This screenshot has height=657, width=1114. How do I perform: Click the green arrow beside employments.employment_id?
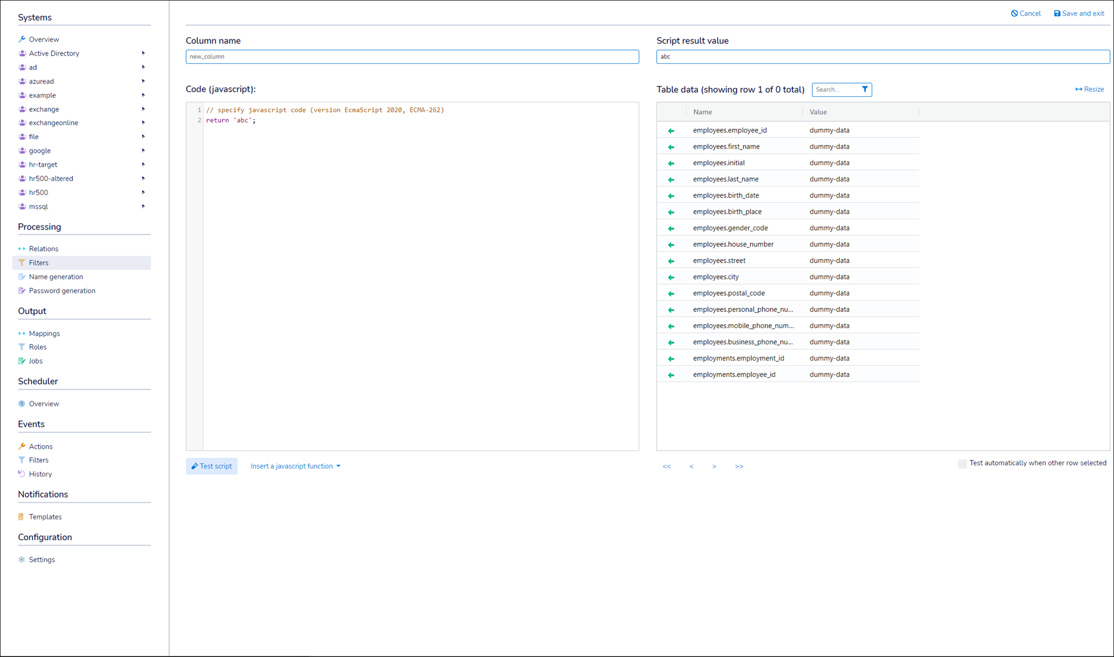tap(671, 359)
